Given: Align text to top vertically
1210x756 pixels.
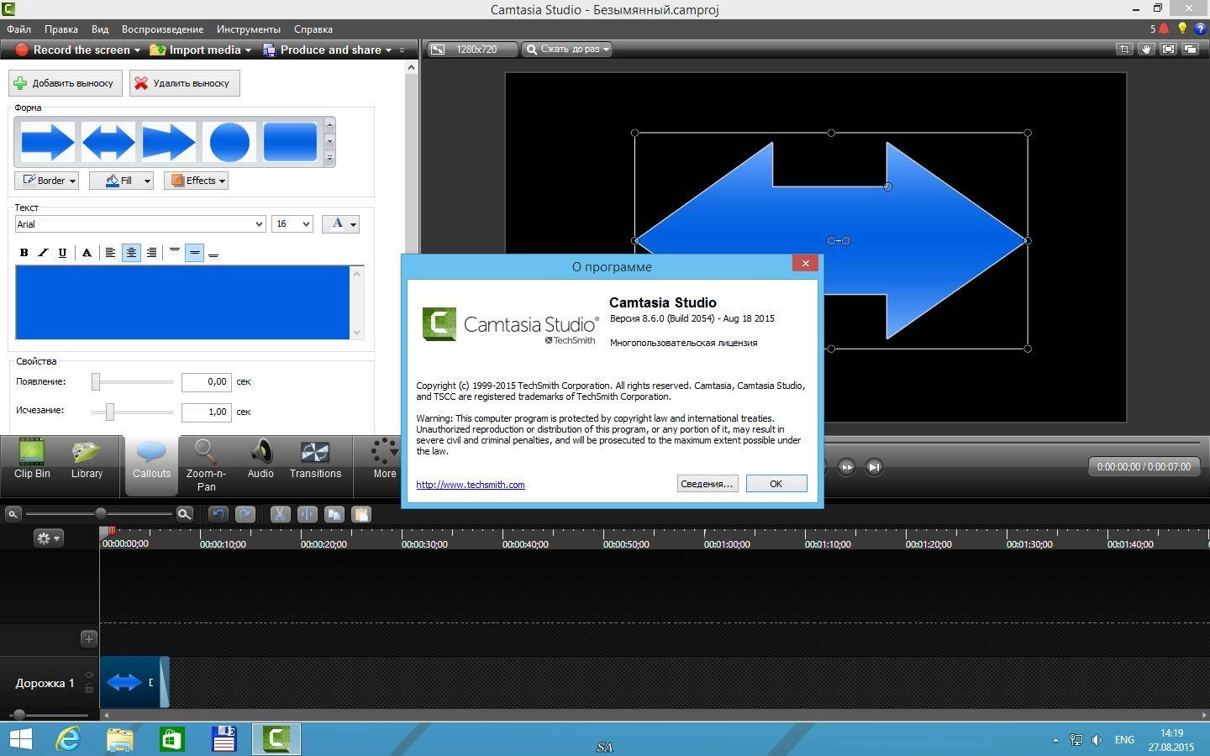Looking at the screenshot, I should (x=175, y=252).
